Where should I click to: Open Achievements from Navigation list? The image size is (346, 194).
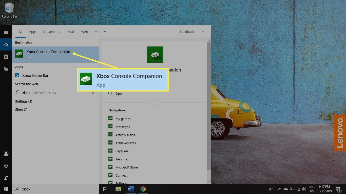126,143
